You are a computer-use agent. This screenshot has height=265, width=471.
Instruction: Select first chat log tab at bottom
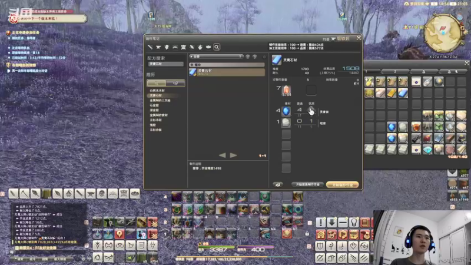point(20,259)
